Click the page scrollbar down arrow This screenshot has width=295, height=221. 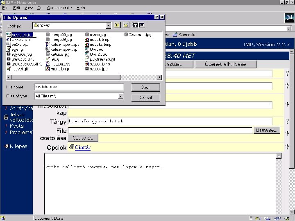tap(292, 212)
